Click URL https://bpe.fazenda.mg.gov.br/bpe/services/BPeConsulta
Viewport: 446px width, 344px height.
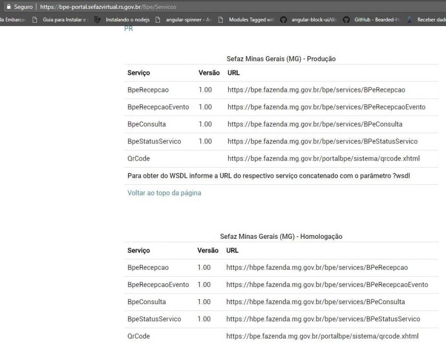[315, 124]
